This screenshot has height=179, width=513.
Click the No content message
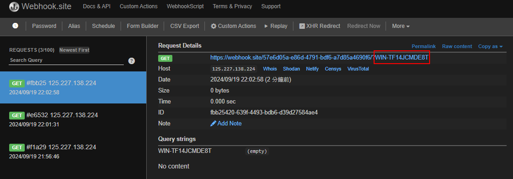point(174,166)
